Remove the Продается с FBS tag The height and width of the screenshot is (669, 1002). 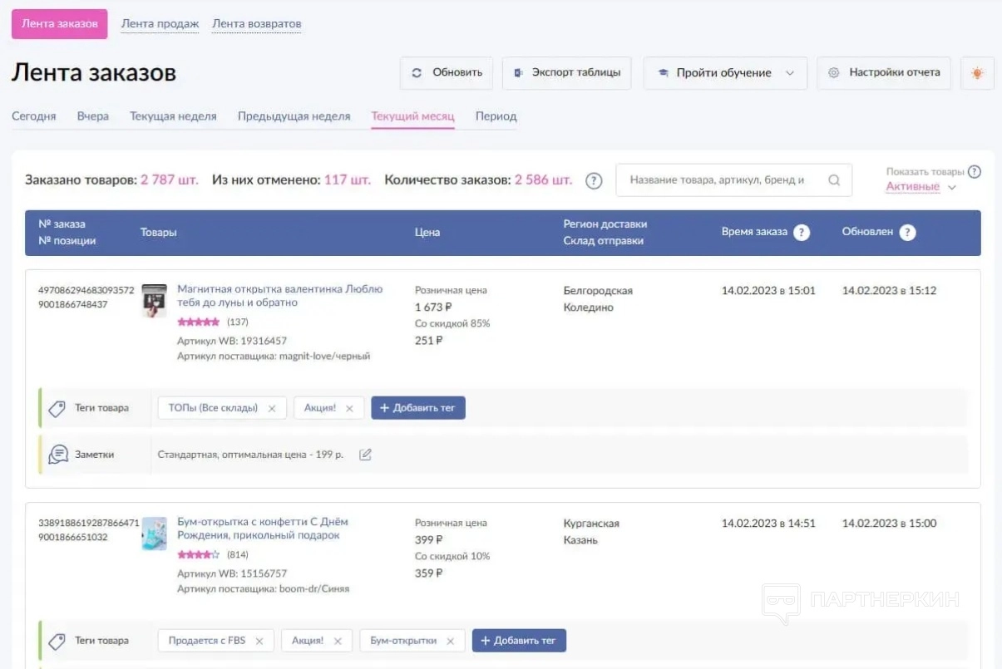[x=259, y=641]
